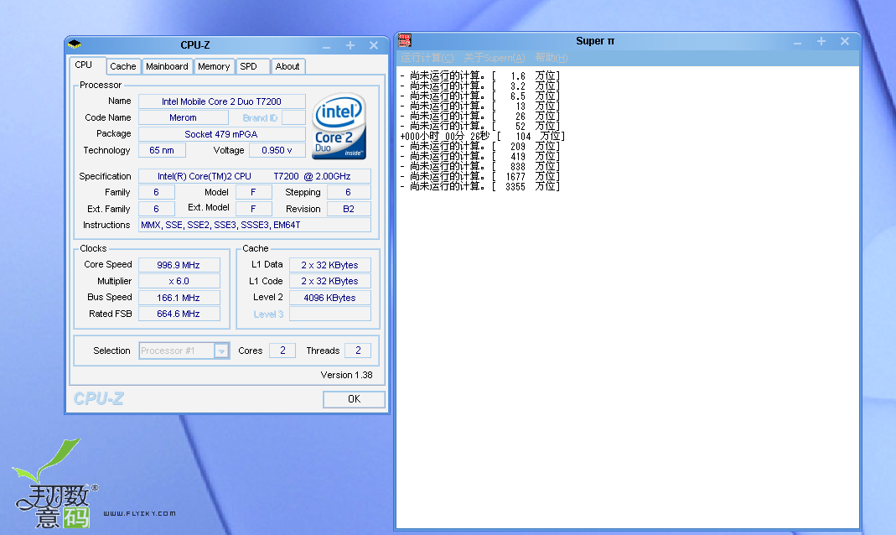Click the 'Version 1.38' text in CPU-Z

346,375
